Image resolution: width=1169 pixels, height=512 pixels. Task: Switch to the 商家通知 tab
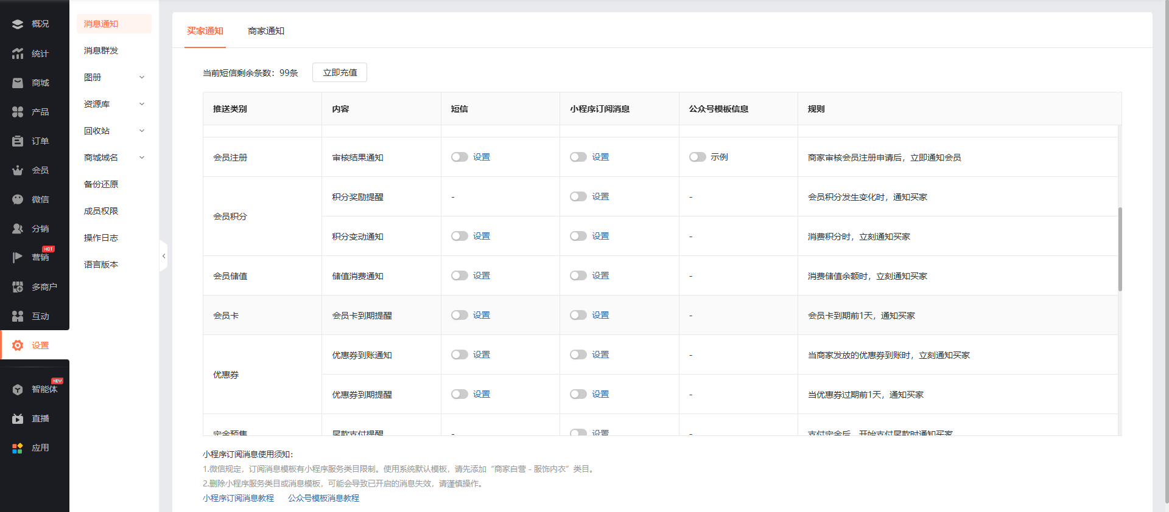(266, 31)
